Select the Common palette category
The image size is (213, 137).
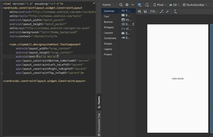(x=110, y=11)
